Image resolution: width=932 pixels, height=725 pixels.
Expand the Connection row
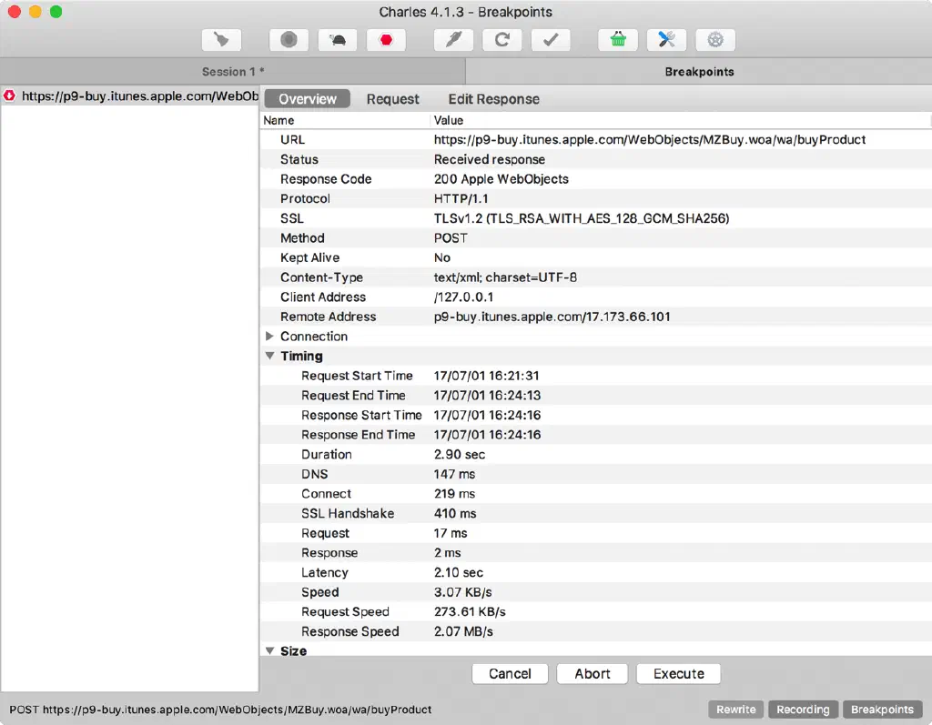pyautogui.click(x=269, y=337)
